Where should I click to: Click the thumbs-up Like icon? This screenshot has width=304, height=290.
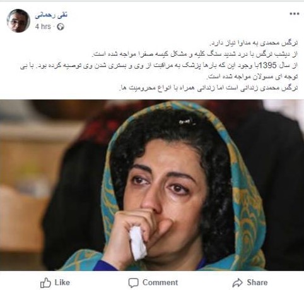45,282
